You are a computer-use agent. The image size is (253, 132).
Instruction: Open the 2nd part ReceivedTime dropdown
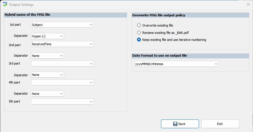point(62,44)
